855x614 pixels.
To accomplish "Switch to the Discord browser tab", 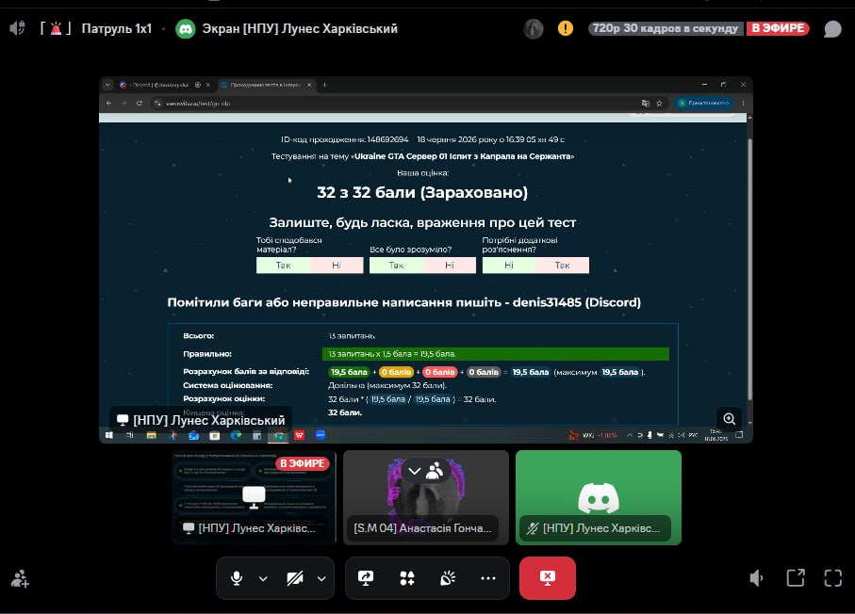I will [158, 85].
